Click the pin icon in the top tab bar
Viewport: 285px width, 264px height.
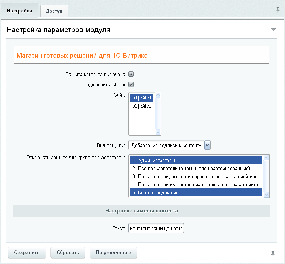(x=278, y=10)
